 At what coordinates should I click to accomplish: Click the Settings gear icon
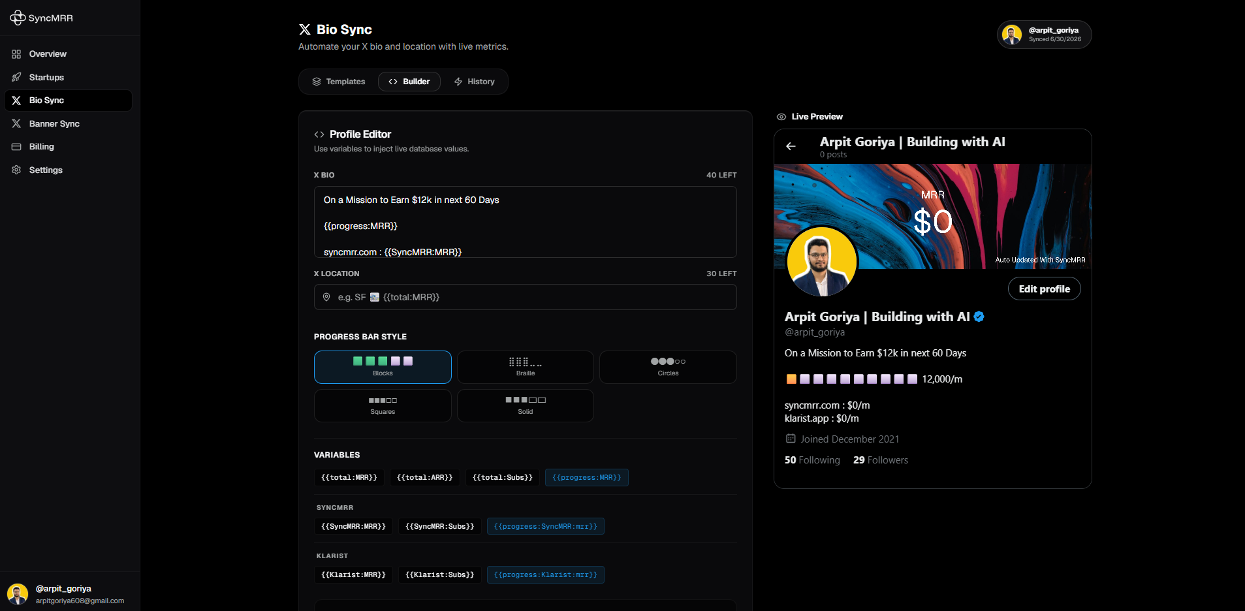[x=16, y=170]
